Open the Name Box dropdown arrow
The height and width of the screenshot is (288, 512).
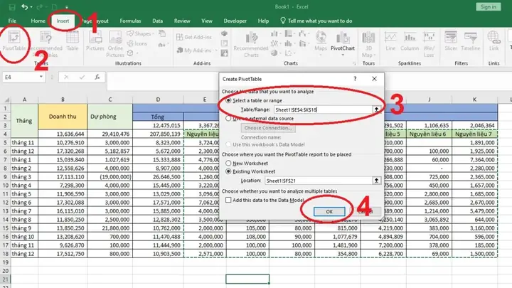point(41,77)
